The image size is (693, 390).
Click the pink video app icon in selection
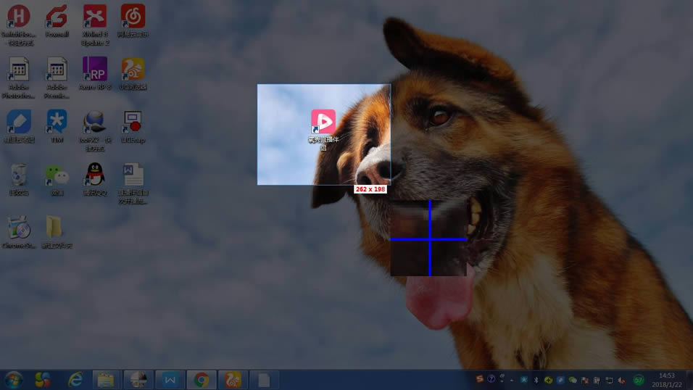click(x=323, y=122)
